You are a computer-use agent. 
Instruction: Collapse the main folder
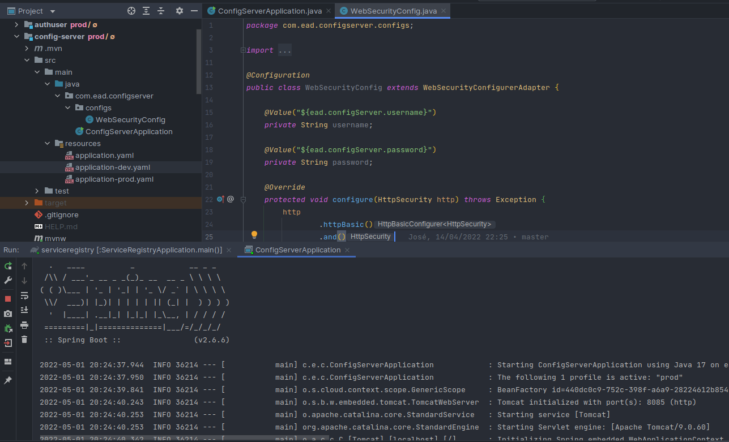(37, 72)
